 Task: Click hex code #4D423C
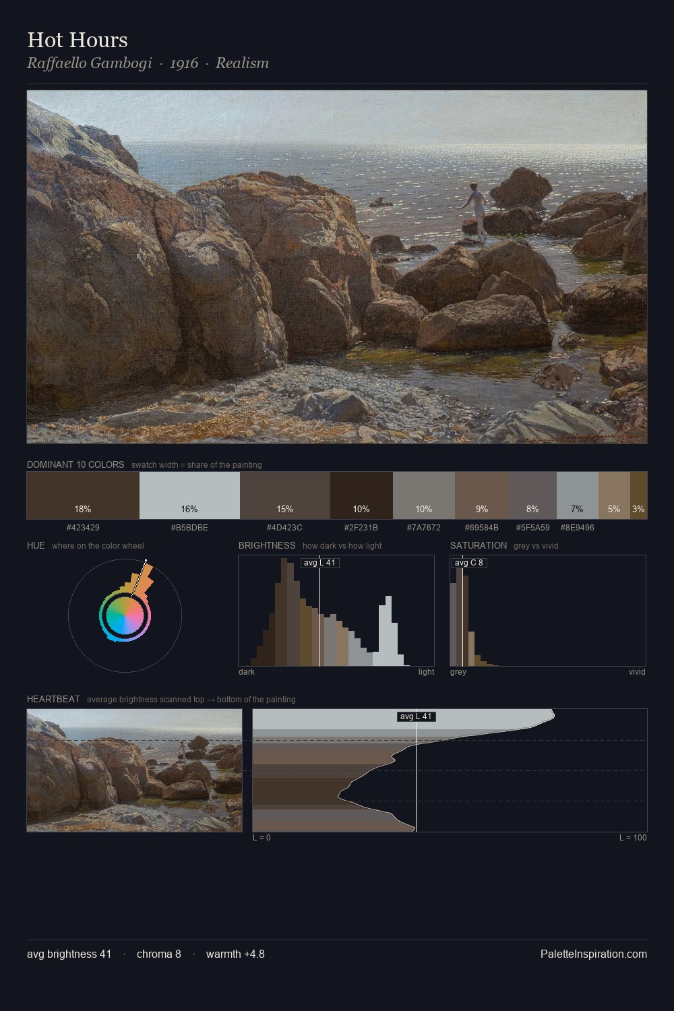coord(284,528)
